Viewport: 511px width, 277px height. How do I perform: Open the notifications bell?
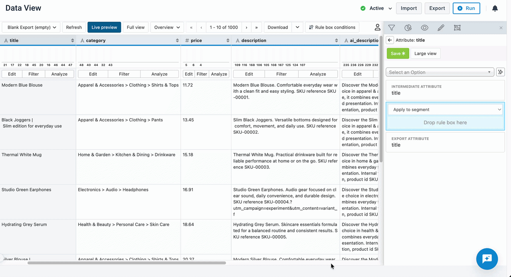495,8
